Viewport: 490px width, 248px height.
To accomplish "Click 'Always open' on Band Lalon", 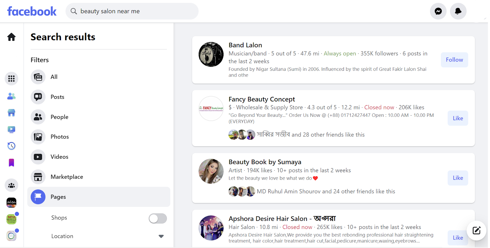I will (x=340, y=53).
